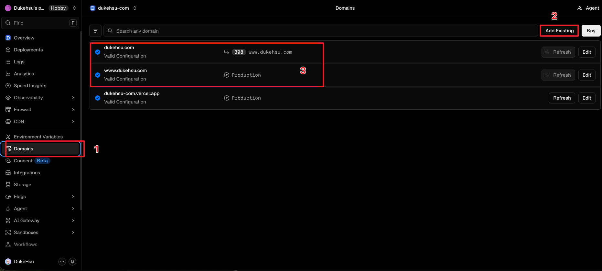Click the sparkle icon next to Agent in header

pos(580,8)
